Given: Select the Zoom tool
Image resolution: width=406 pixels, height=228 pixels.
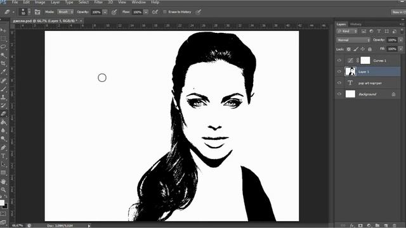Looking at the screenshot, I should point(3,190).
